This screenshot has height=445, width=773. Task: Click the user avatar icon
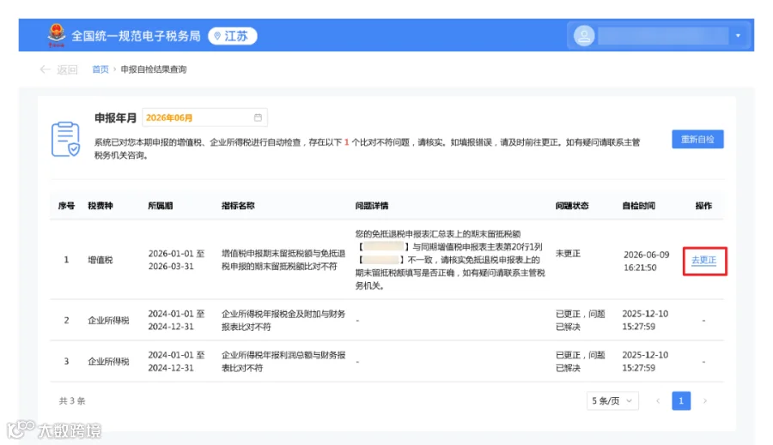584,36
